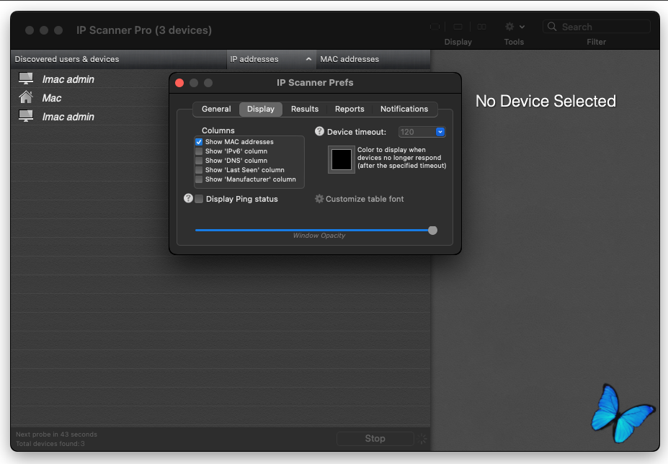Click the Stop scan button
Image resolution: width=668 pixels, height=464 pixels.
(375, 439)
